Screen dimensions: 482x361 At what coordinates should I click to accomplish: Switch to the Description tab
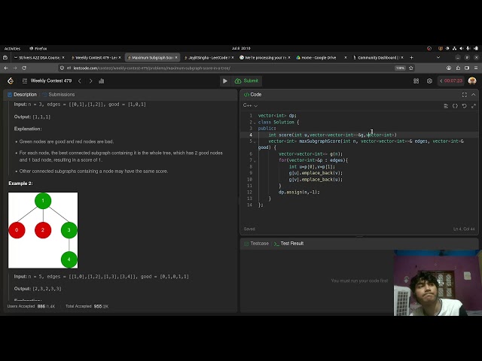click(22, 95)
